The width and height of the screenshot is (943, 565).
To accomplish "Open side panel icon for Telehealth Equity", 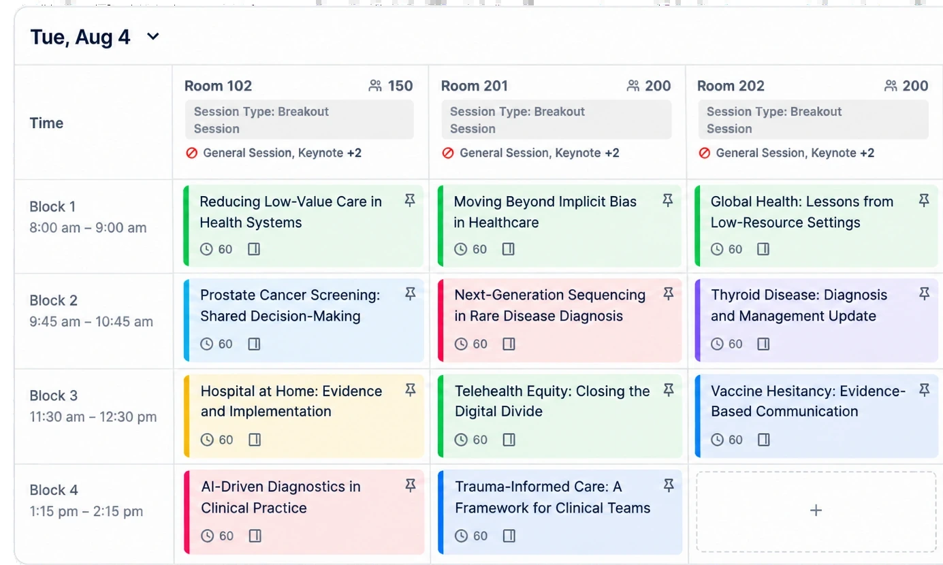I will (509, 440).
